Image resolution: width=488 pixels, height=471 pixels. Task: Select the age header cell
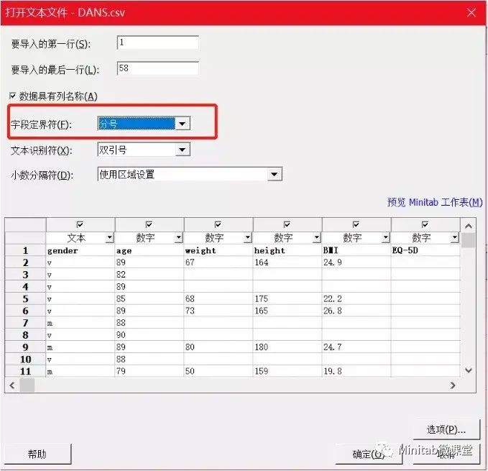[x=149, y=250]
